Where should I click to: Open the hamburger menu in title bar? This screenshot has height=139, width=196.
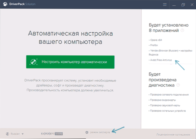click(165, 5)
